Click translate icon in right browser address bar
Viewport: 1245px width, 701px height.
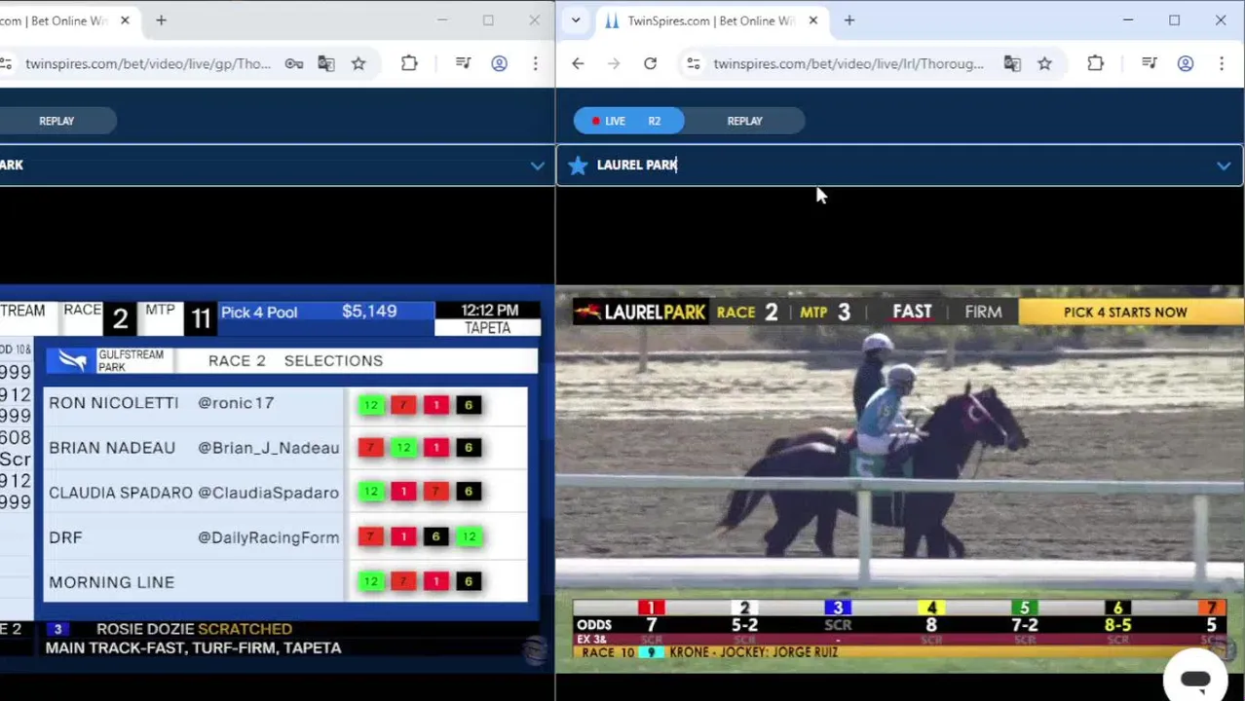tap(1012, 63)
